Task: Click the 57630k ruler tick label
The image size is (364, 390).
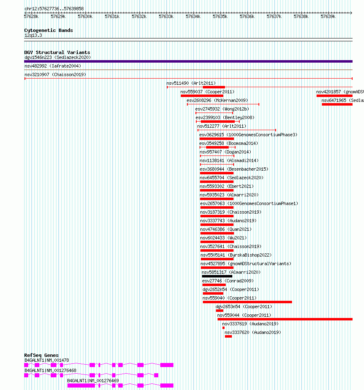Action: [x=85, y=17]
